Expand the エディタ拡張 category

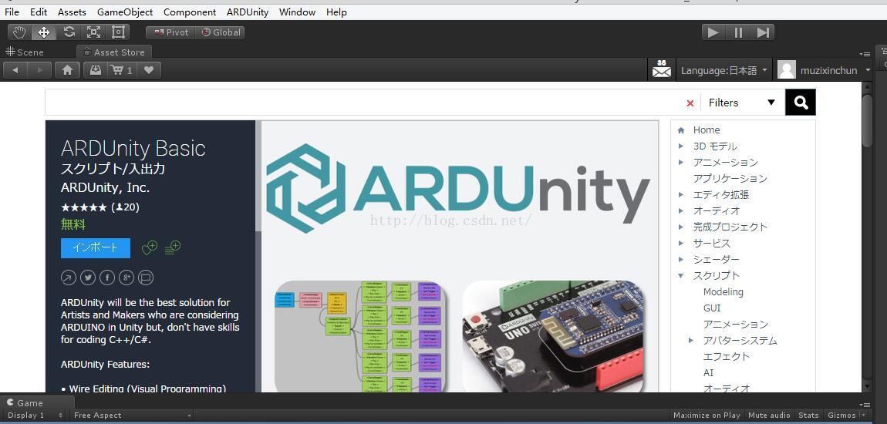pos(681,194)
